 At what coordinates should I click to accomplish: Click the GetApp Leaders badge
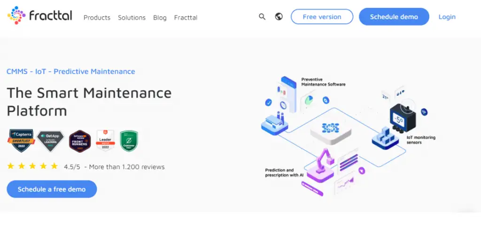(51, 141)
